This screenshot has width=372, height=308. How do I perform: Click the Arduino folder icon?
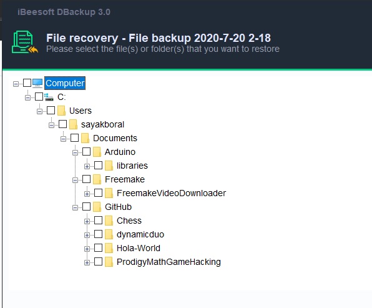click(97, 152)
